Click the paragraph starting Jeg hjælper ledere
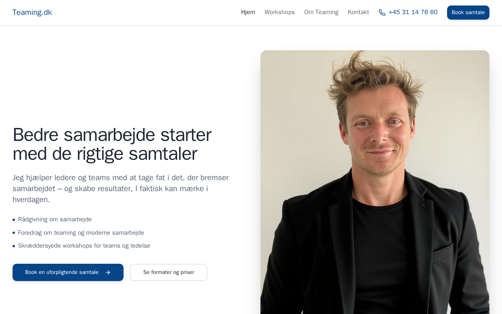Viewport: 502px width, 314px height. 121,189
